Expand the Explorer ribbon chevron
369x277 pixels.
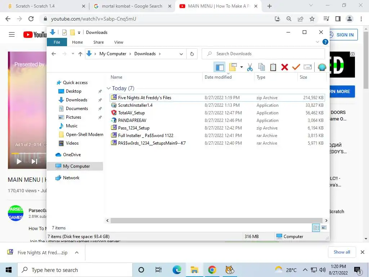click(x=317, y=42)
